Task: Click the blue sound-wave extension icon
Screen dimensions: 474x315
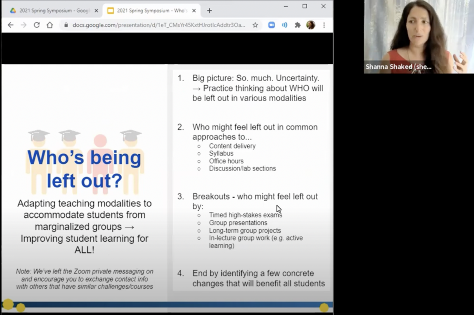Action: pyautogui.click(x=284, y=25)
